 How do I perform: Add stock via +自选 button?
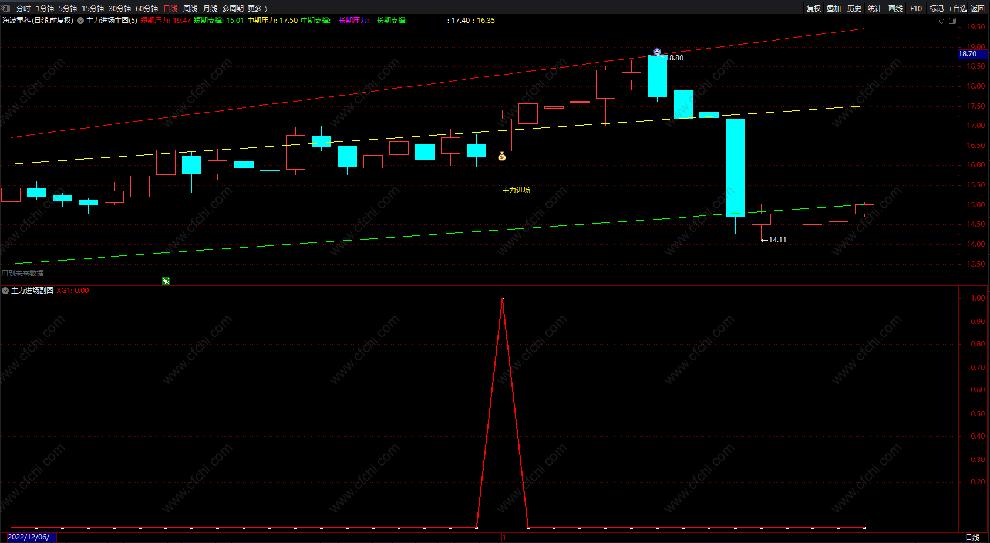(x=958, y=8)
